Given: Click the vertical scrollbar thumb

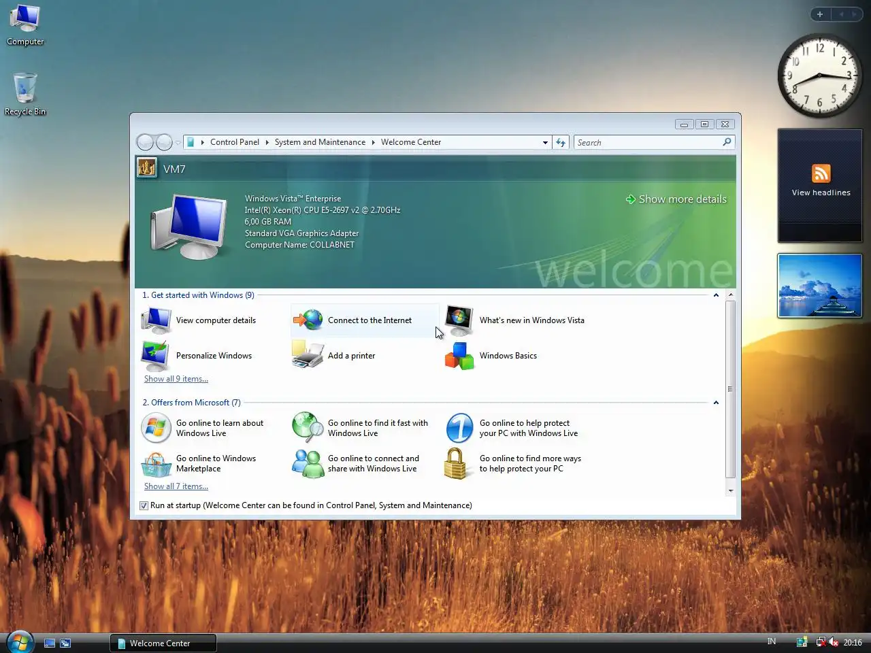Looking at the screenshot, I should click(x=730, y=389).
